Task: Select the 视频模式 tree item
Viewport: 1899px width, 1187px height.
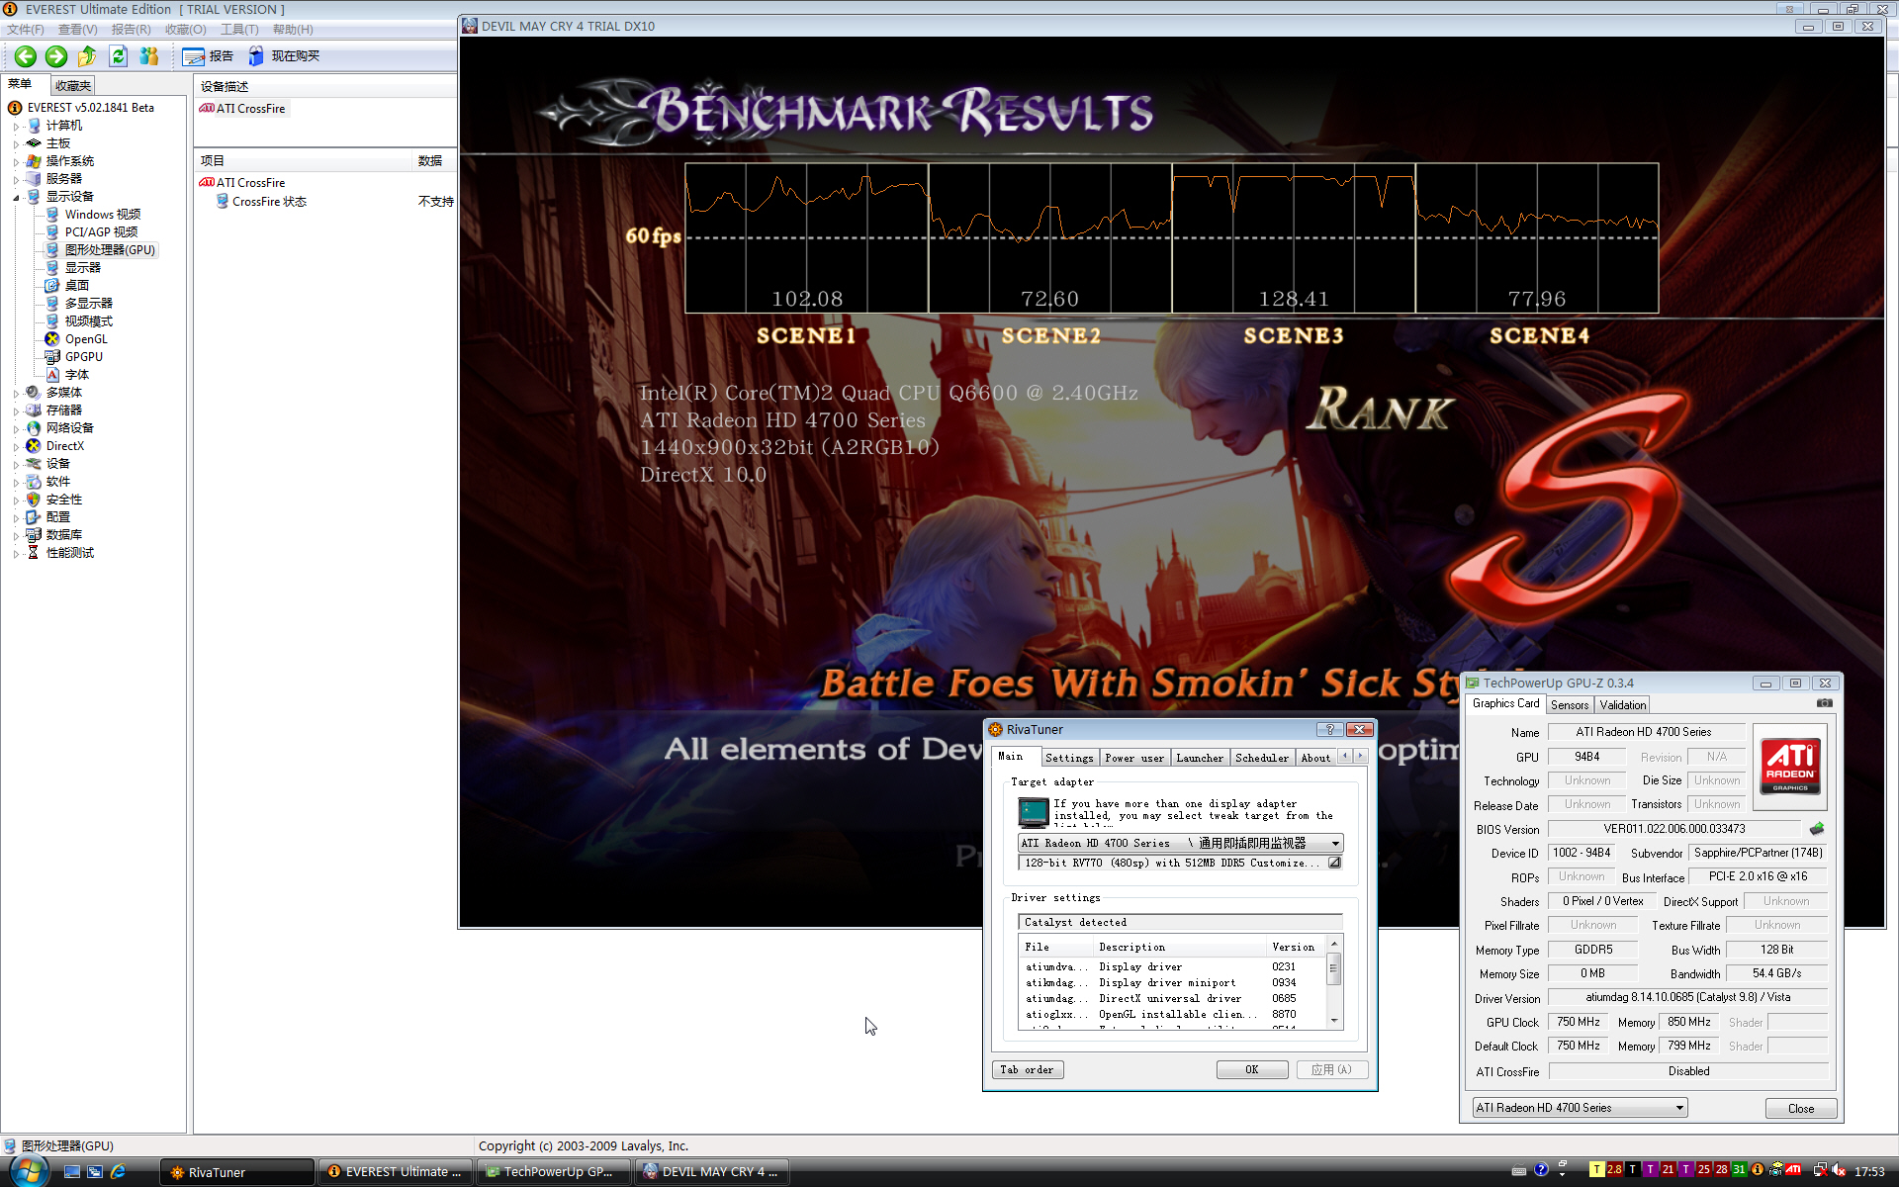Action: pos(88,321)
